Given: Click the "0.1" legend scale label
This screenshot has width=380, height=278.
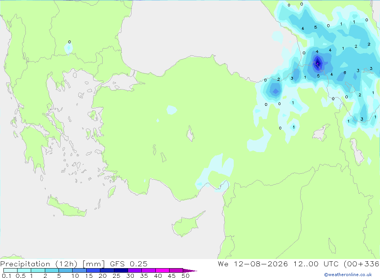Looking at the screenshot, I should point(6,276).
